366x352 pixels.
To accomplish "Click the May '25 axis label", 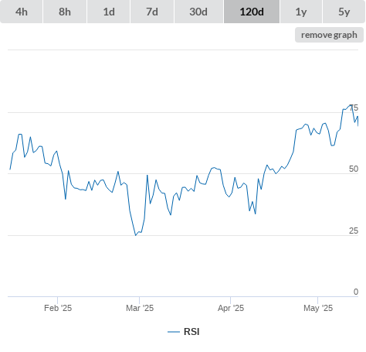I will [318, 308].
